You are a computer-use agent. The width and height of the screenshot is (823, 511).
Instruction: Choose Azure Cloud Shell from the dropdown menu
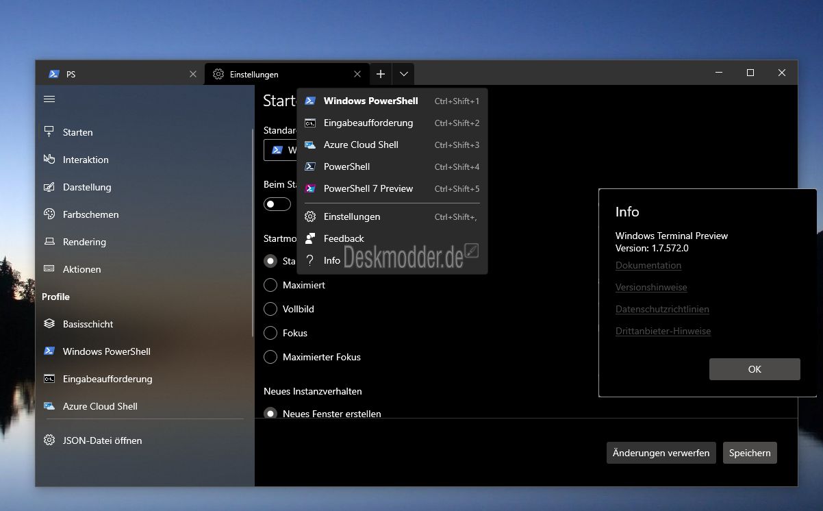(x=392, y=145)
